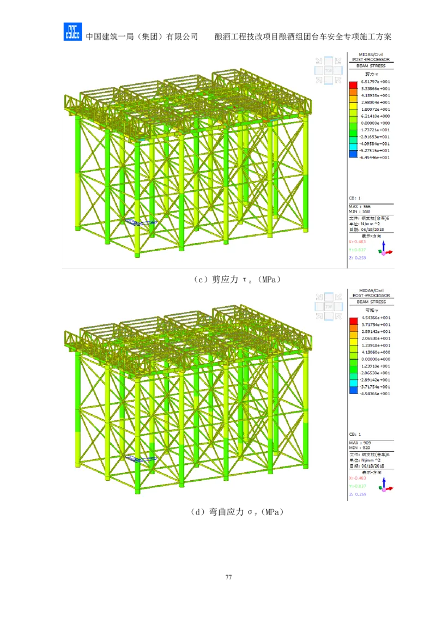Click bottom-left diagonal arrow in upper view cube
This screenshot has width=436, height=617.
tap(319, 81)
